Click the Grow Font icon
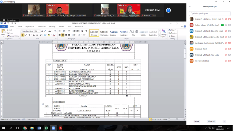This screenshot has height=131, width=233. click(x=42, y=31)
